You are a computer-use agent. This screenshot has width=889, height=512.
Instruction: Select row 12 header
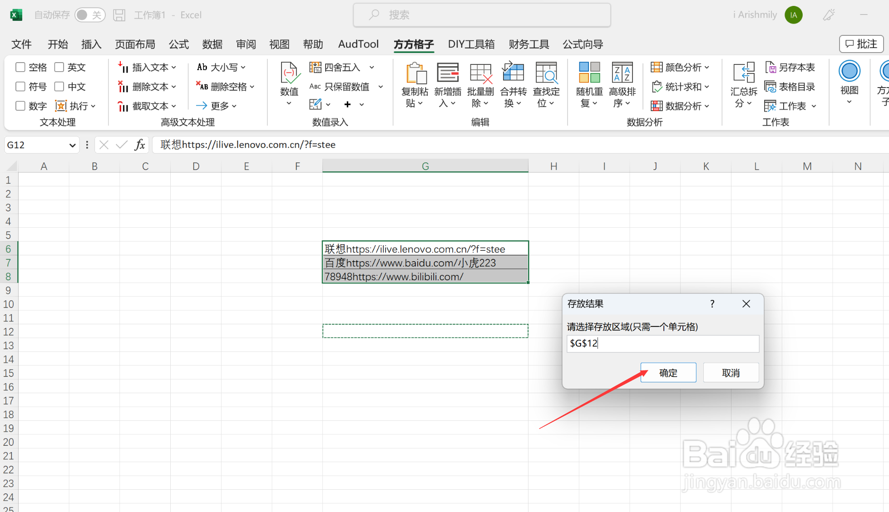[x=9, y=332]
